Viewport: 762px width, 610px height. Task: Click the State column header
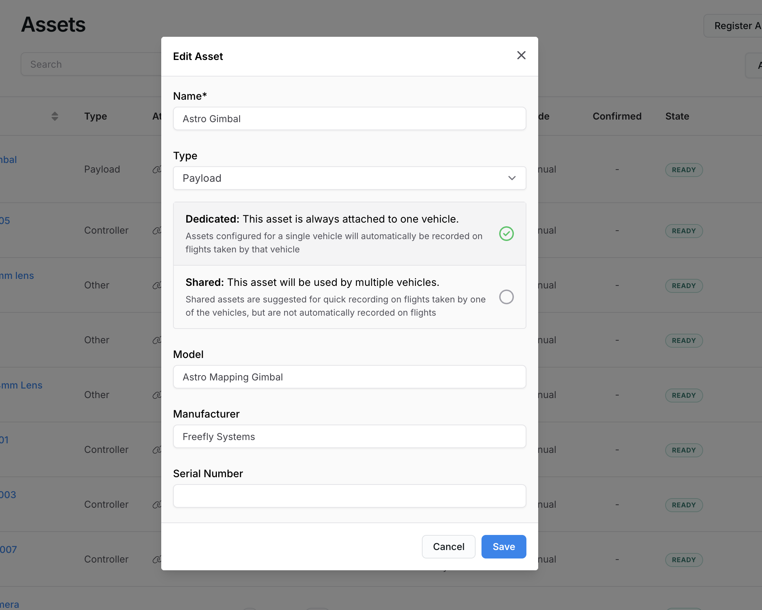click(677, 116)
